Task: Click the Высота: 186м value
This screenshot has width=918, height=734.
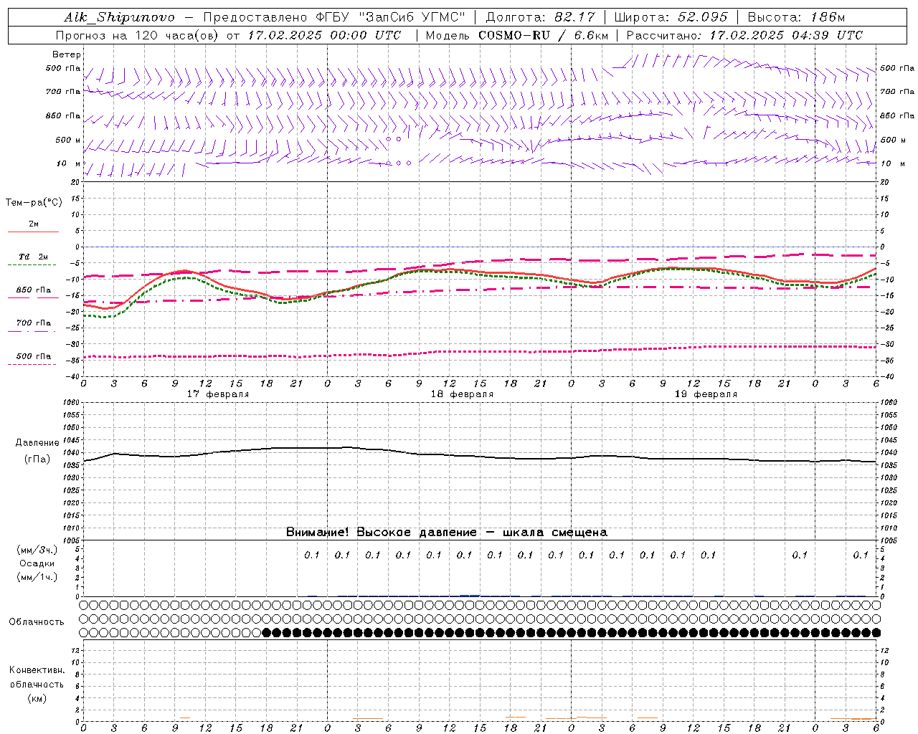Action: pyautogui.click(x=796, y=17)
